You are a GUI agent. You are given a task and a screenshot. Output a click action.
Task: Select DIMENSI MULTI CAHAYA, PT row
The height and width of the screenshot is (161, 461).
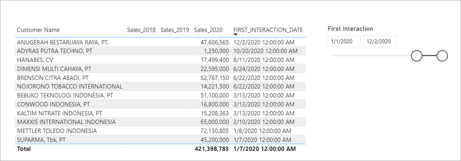[54, 69]
